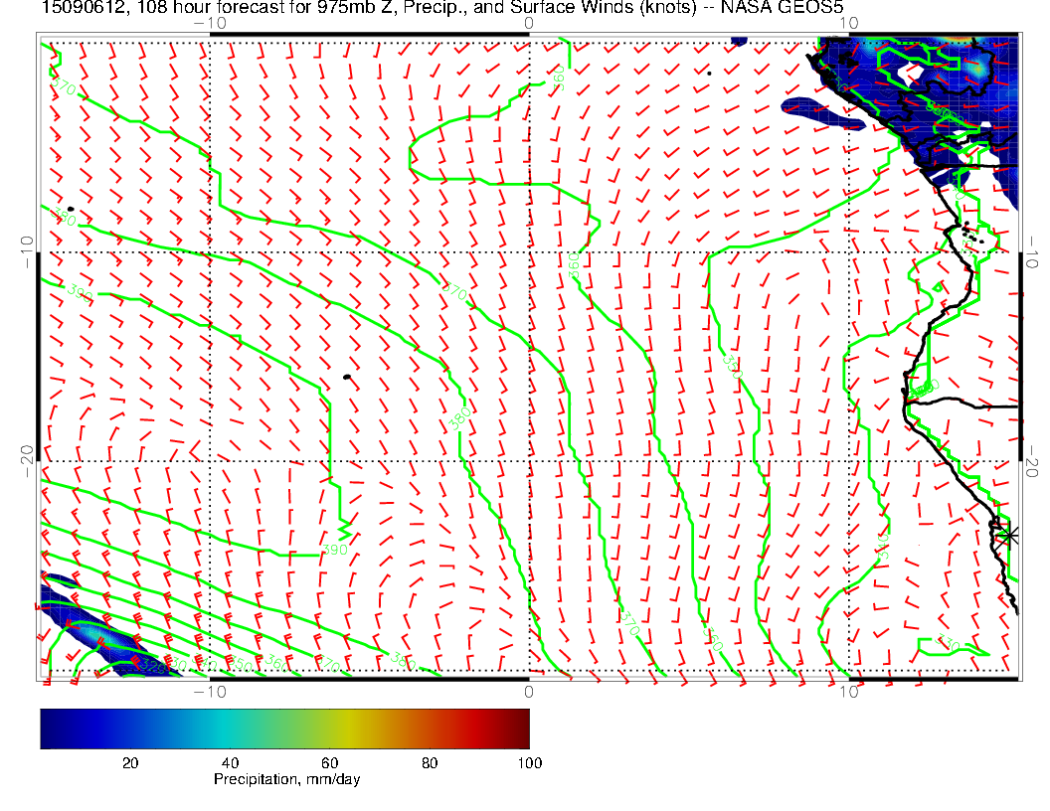
Task: Click the "Precipitation, mm/day" legend caption
Action: 286,779
